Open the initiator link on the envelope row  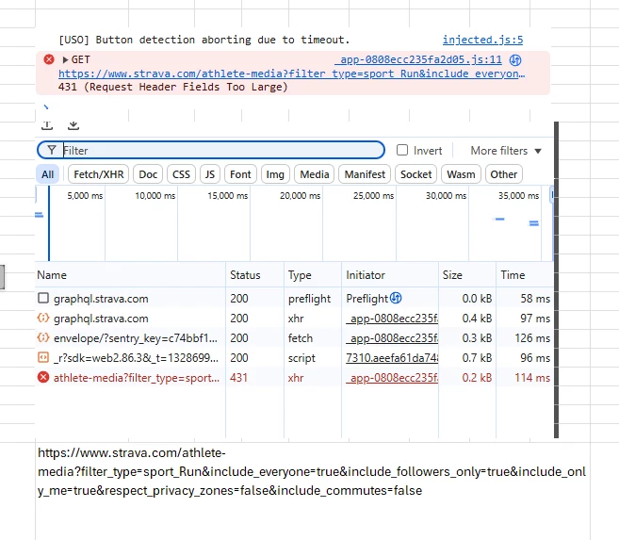[392, 338]
